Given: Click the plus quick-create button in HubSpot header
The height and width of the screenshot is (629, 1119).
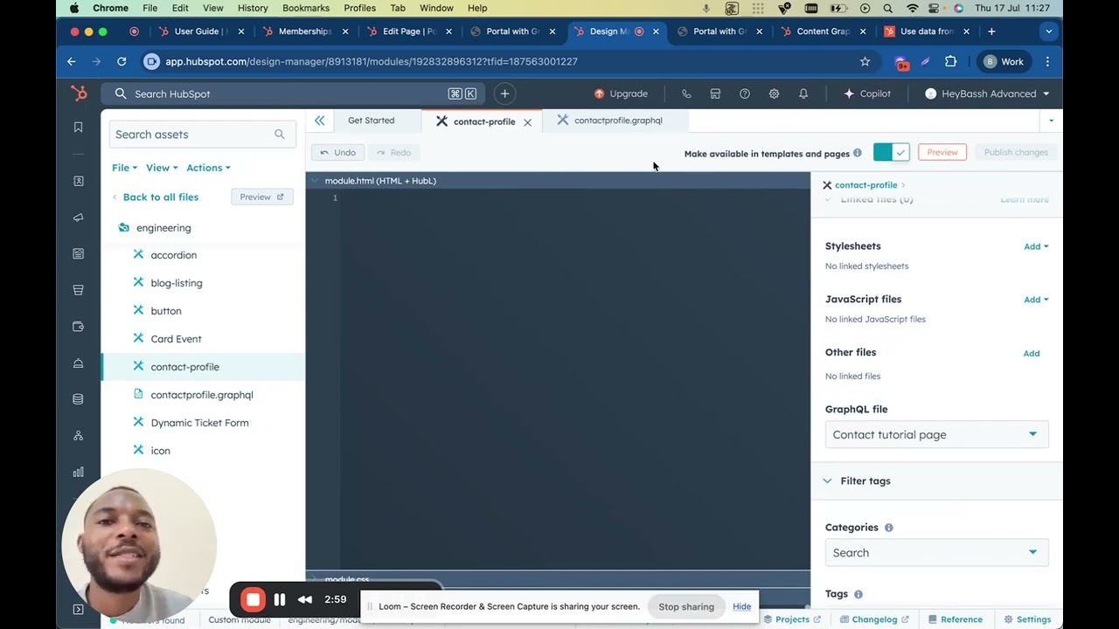Looking at the screenshot, I should click(x=504, y=93).
